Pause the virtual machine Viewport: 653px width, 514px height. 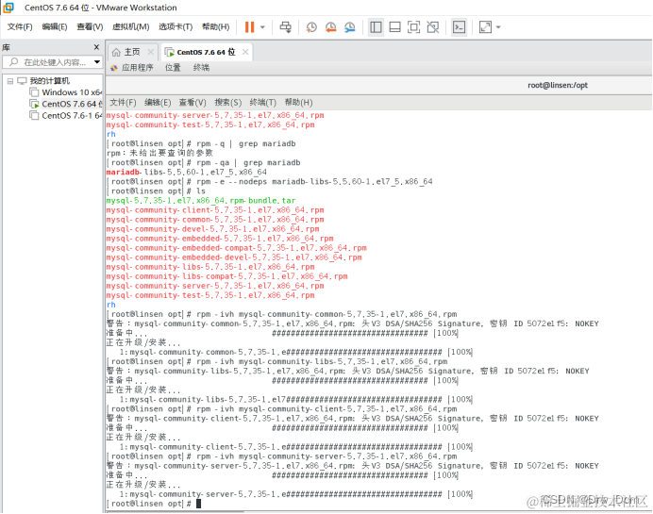pos(249,27)
